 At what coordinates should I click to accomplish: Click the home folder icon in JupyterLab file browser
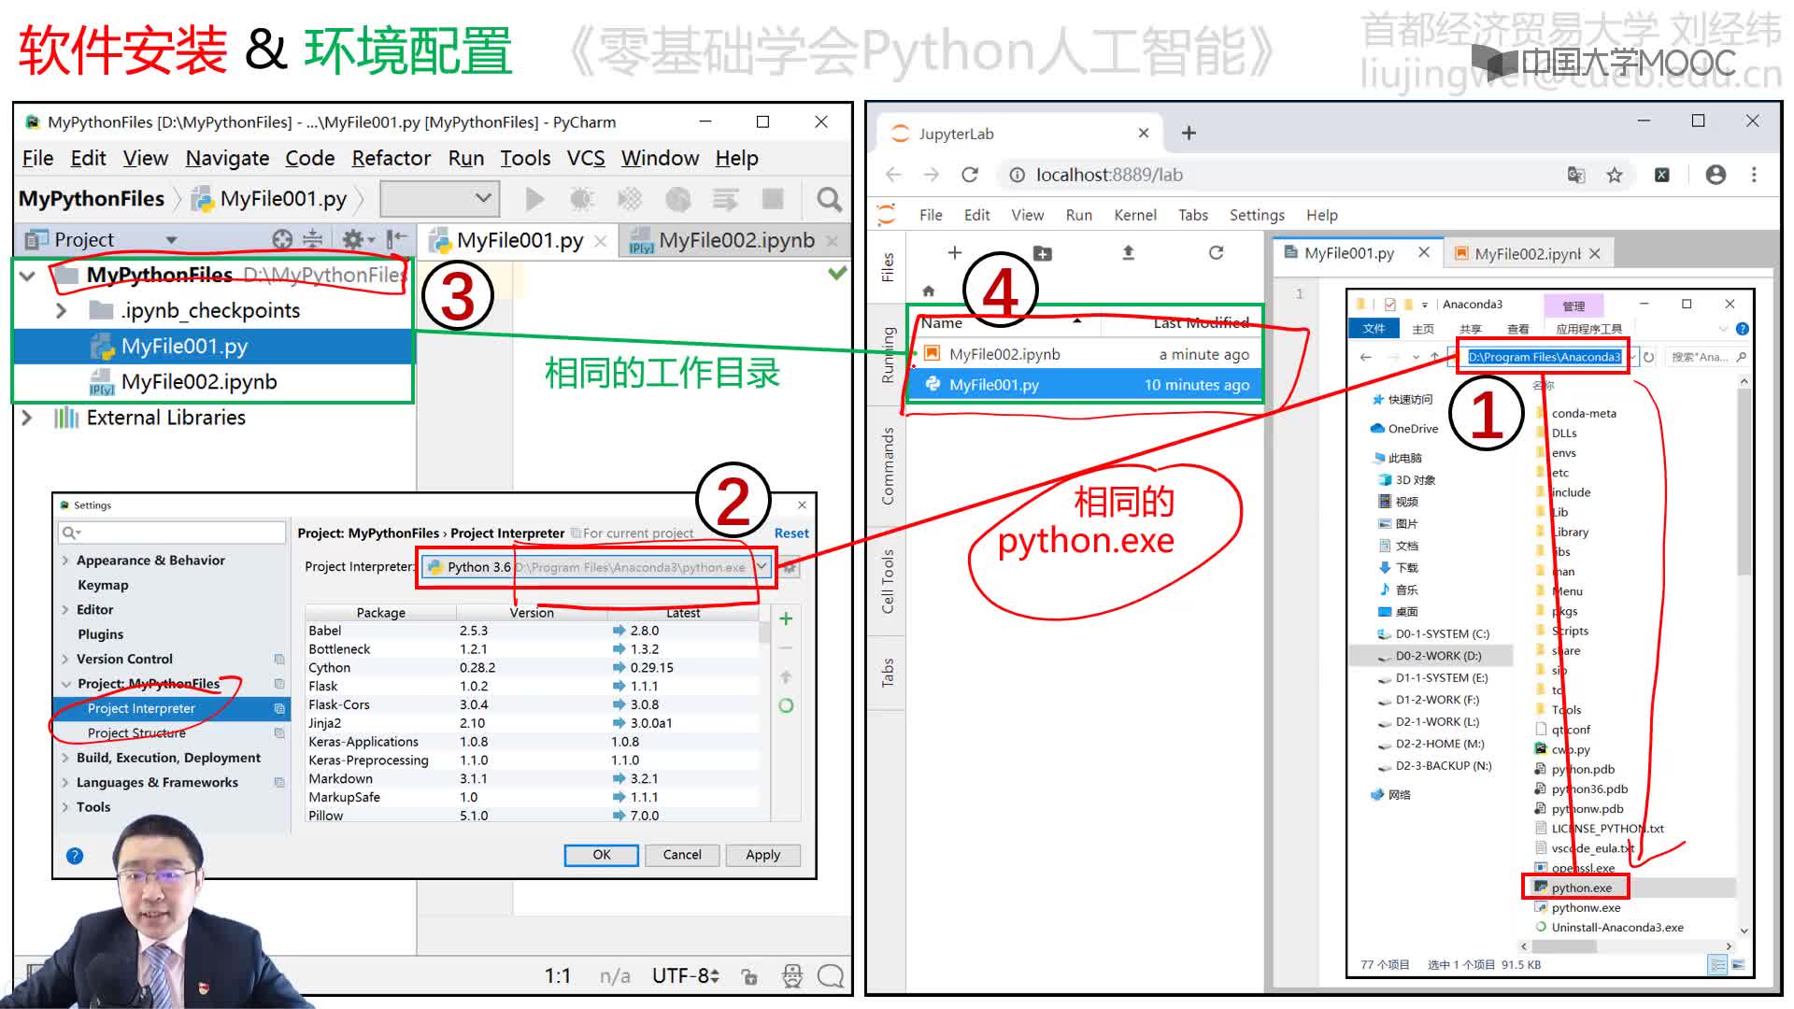coord(928,291)
